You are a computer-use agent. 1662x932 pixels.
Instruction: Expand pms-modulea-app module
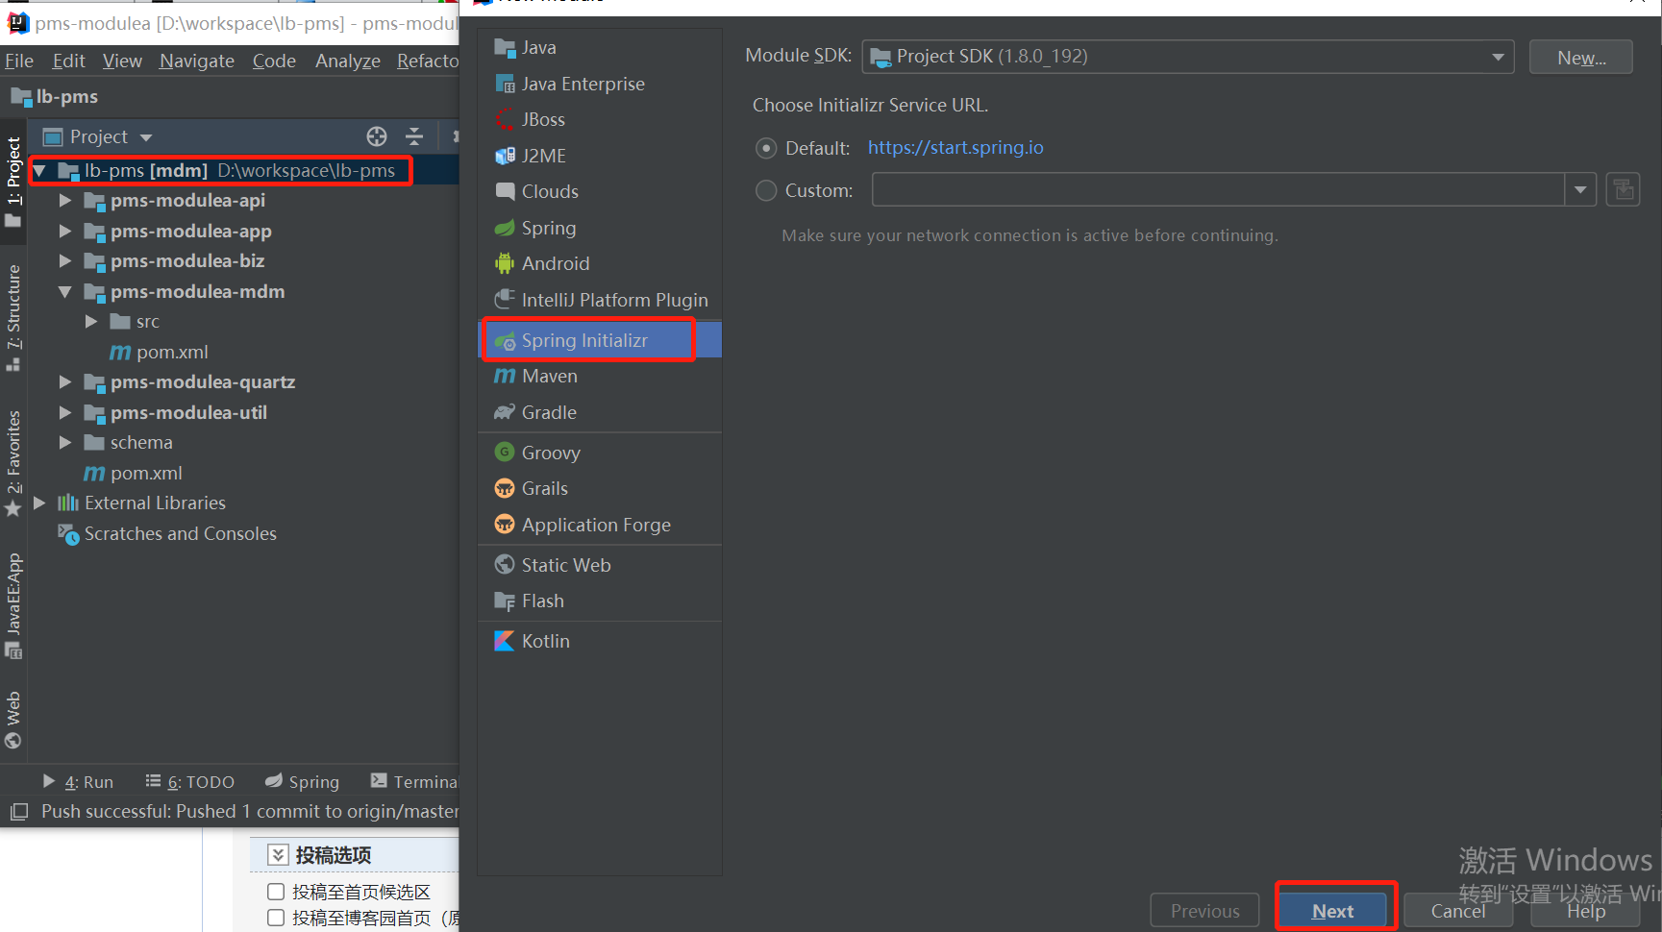(x=65, y=231)
